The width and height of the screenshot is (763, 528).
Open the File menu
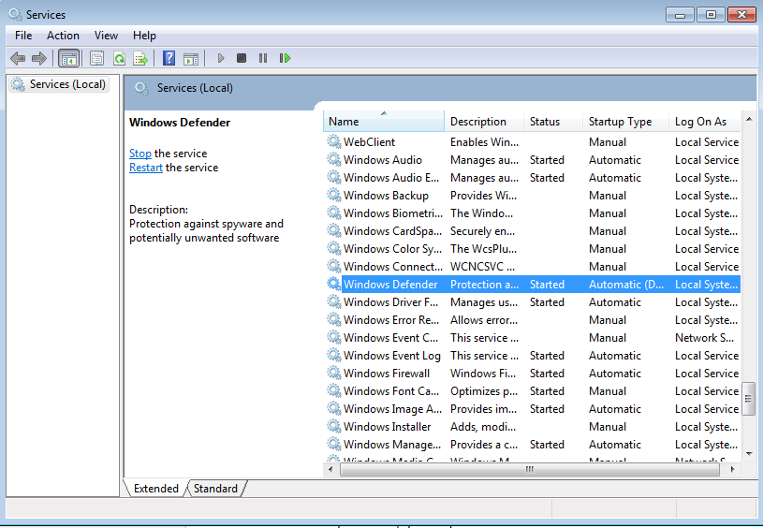pos(23,36)
